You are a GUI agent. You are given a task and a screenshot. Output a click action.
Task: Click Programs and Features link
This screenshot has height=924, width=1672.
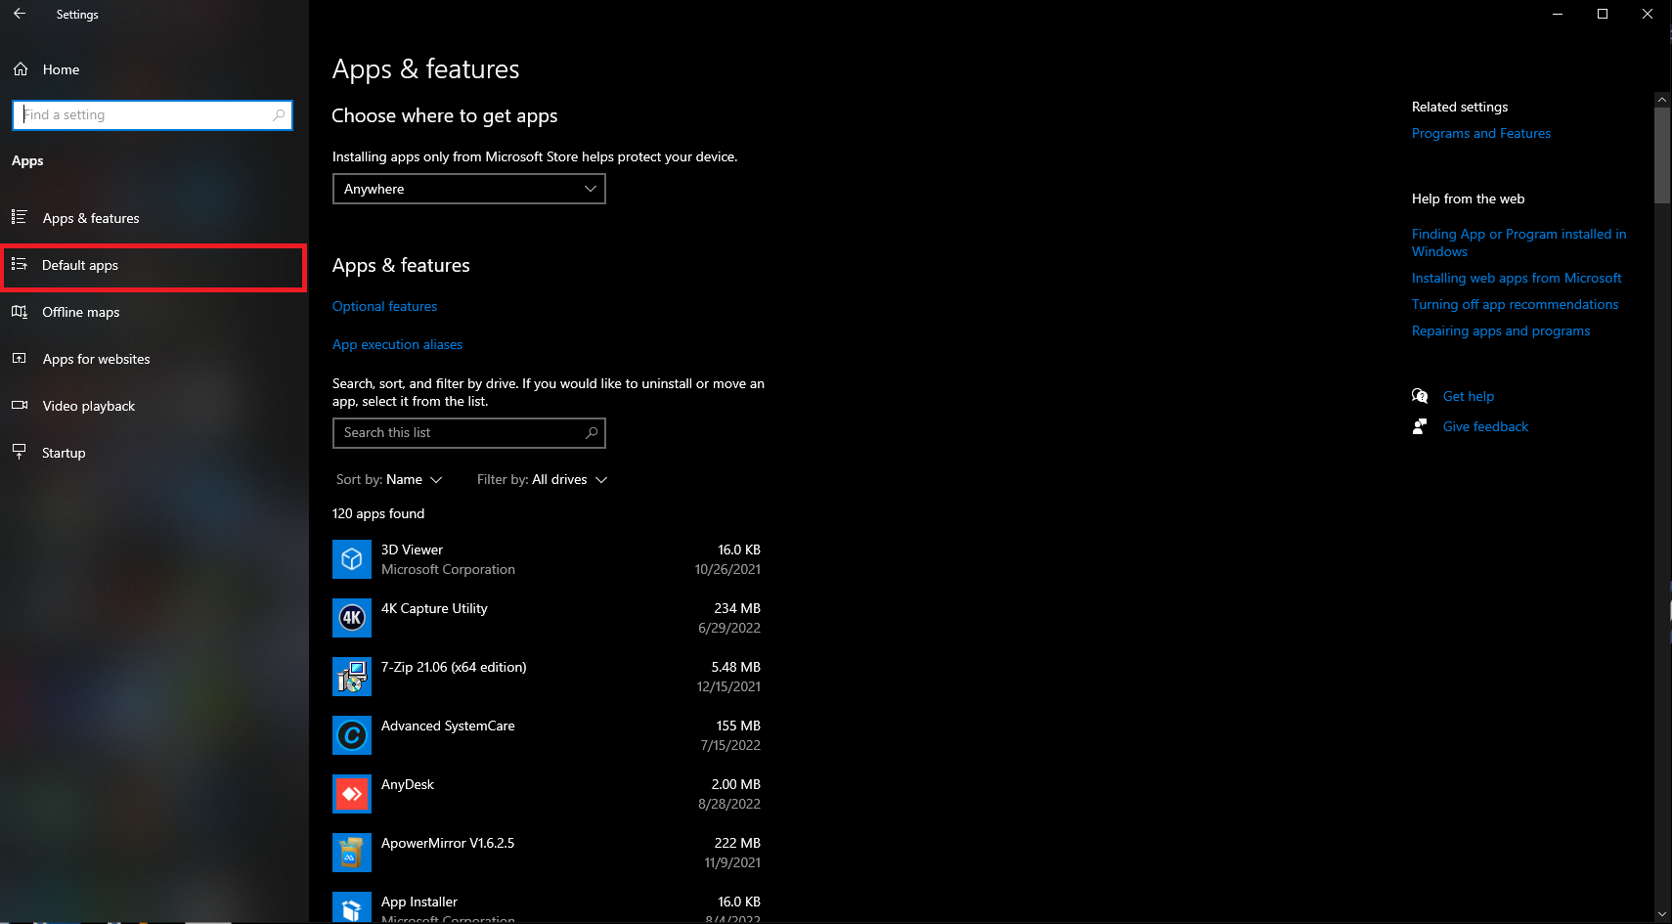(x=1480, y=133)
